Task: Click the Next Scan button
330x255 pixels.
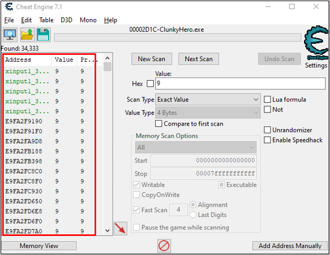Action: click(199, 59)
